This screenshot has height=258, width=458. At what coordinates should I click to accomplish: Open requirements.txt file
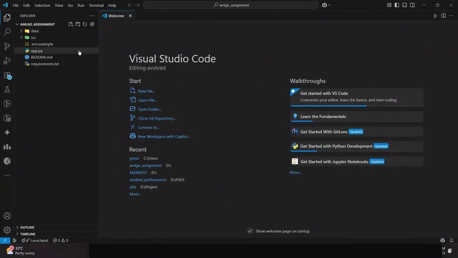pyautogui.click(x=45, y=64)
